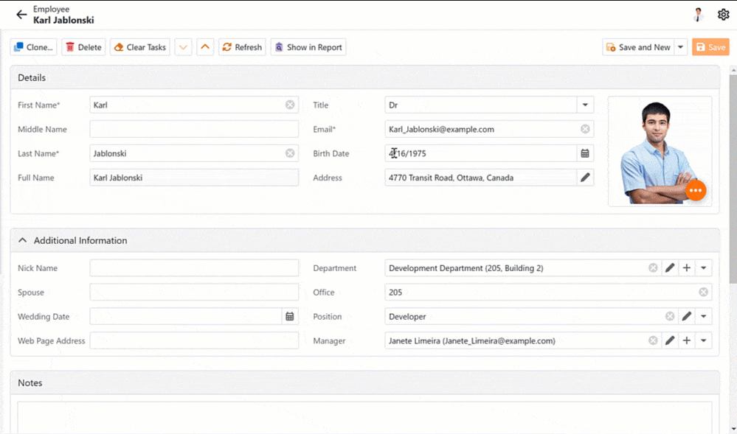The width and height of the screenshot is (737, 434).
Task: Edit the Address using the pencil icon
Action: 585,178
